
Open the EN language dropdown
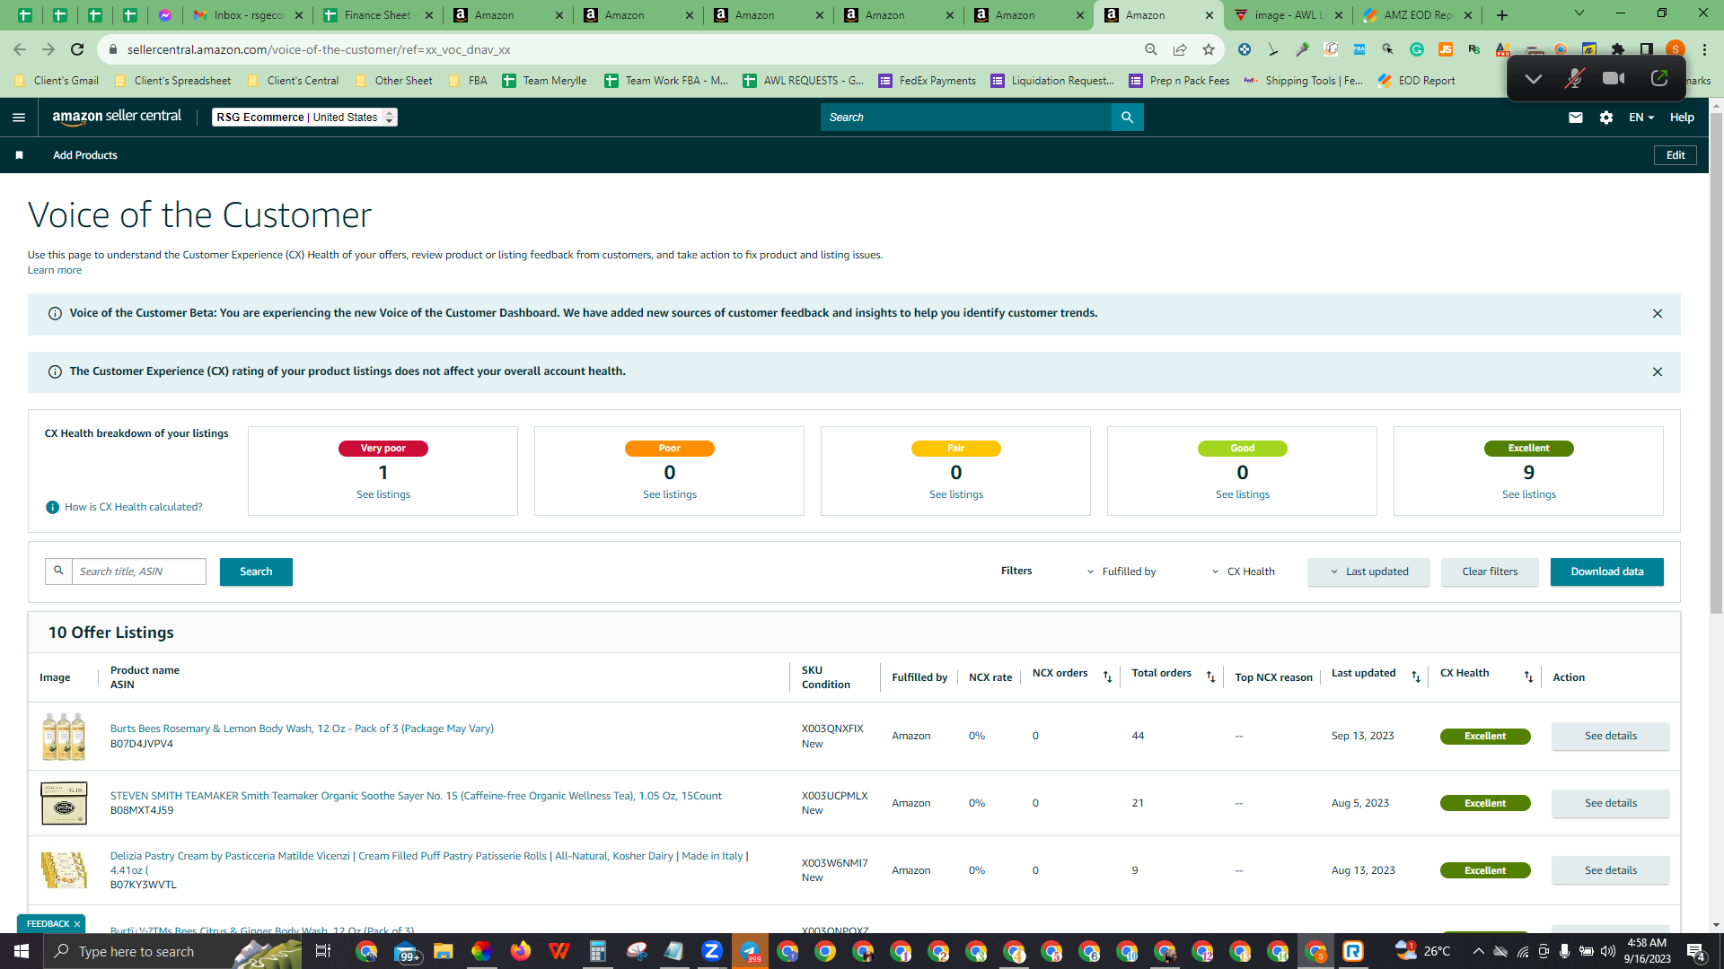(x=1641, y=118)
